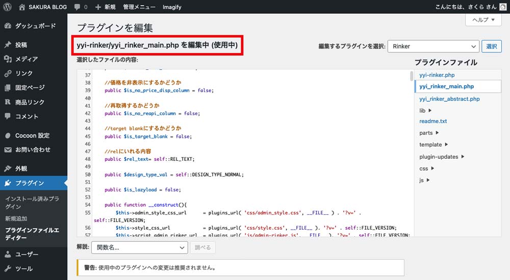
Task: Open the WordPress logo menu
Action: pos(7,7)
